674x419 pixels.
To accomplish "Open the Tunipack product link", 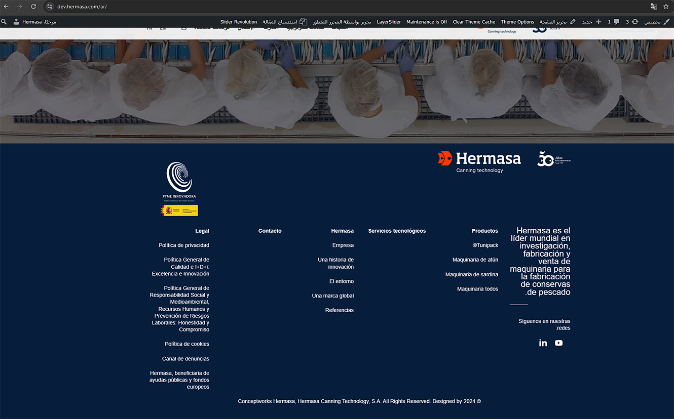I will [485, 245].
